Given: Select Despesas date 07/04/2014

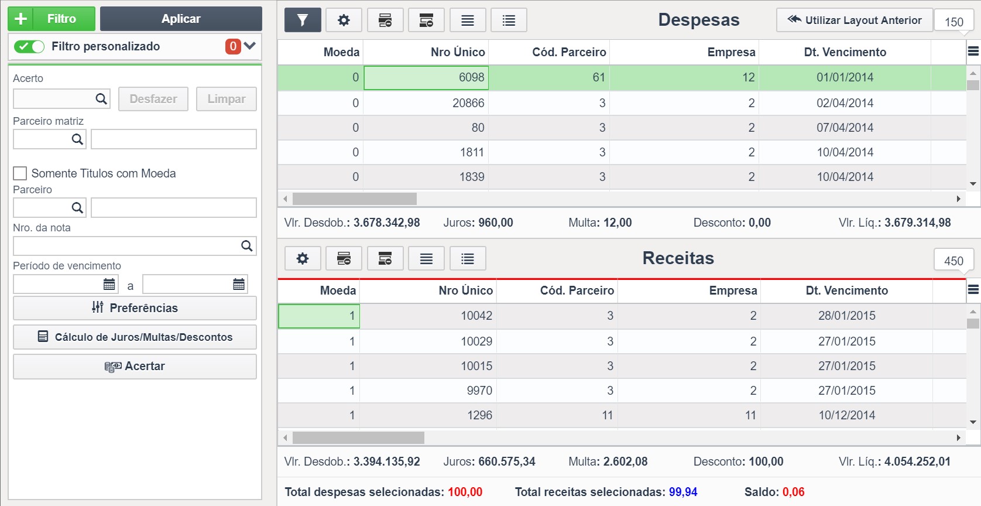Looking at the screenshot, I should 845,128.
